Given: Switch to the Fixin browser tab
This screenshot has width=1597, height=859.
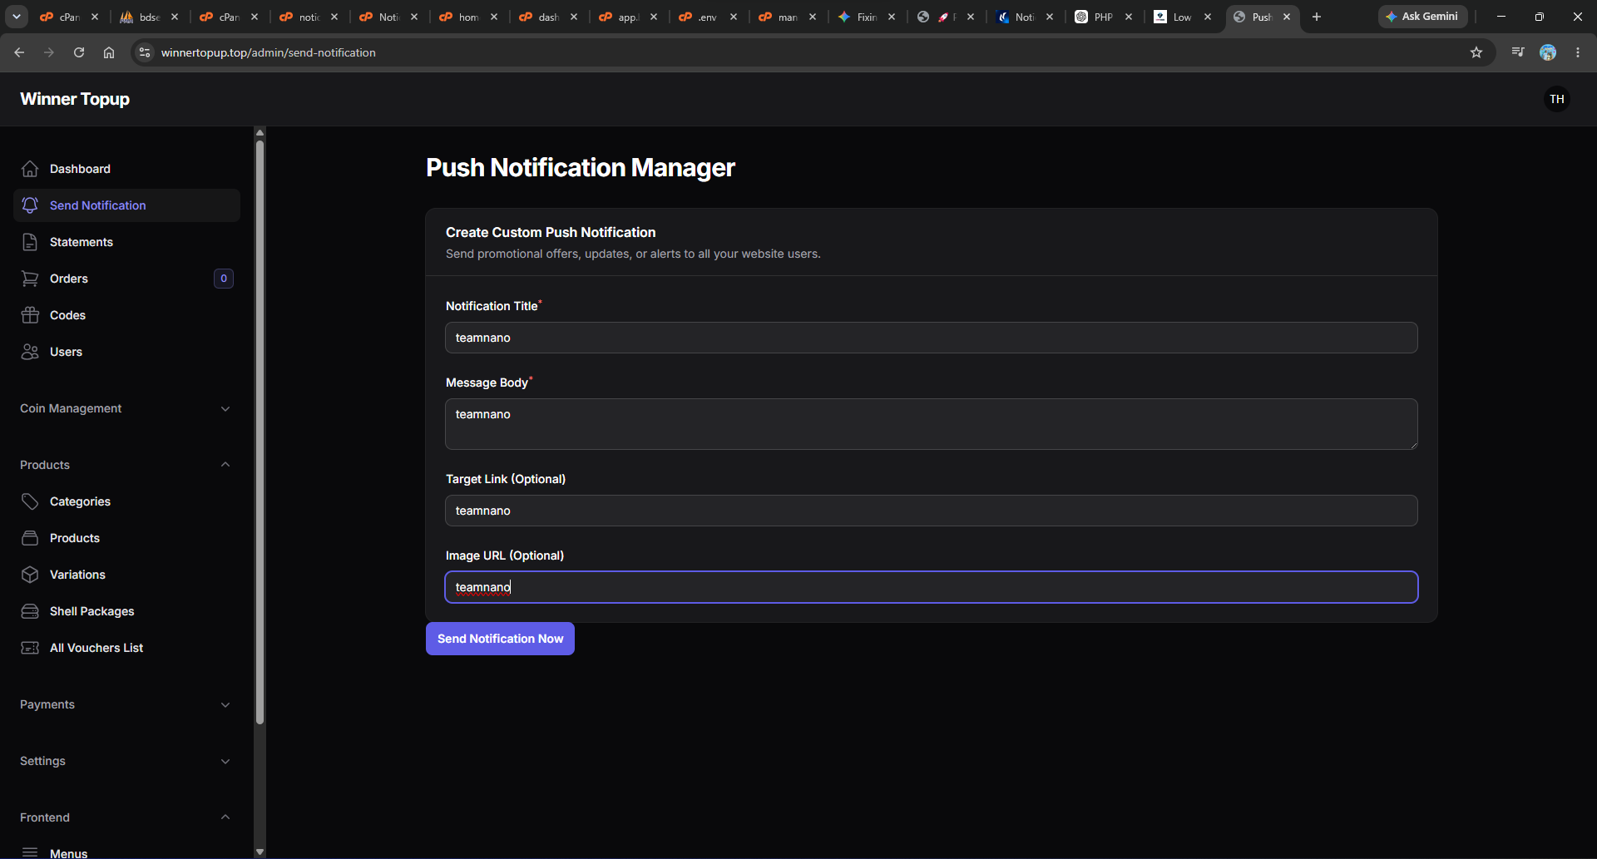Looking at the screenshot, I should pos(866,17).
